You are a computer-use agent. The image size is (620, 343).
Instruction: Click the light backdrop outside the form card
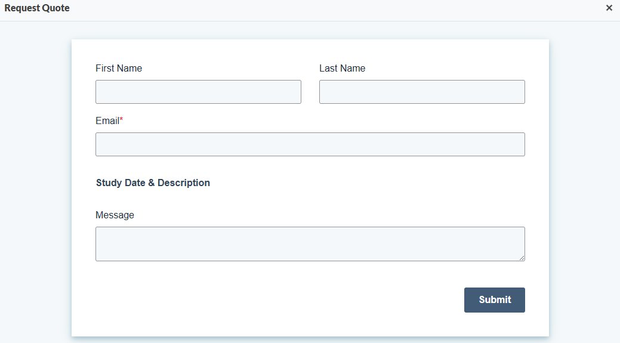point(36,178)
